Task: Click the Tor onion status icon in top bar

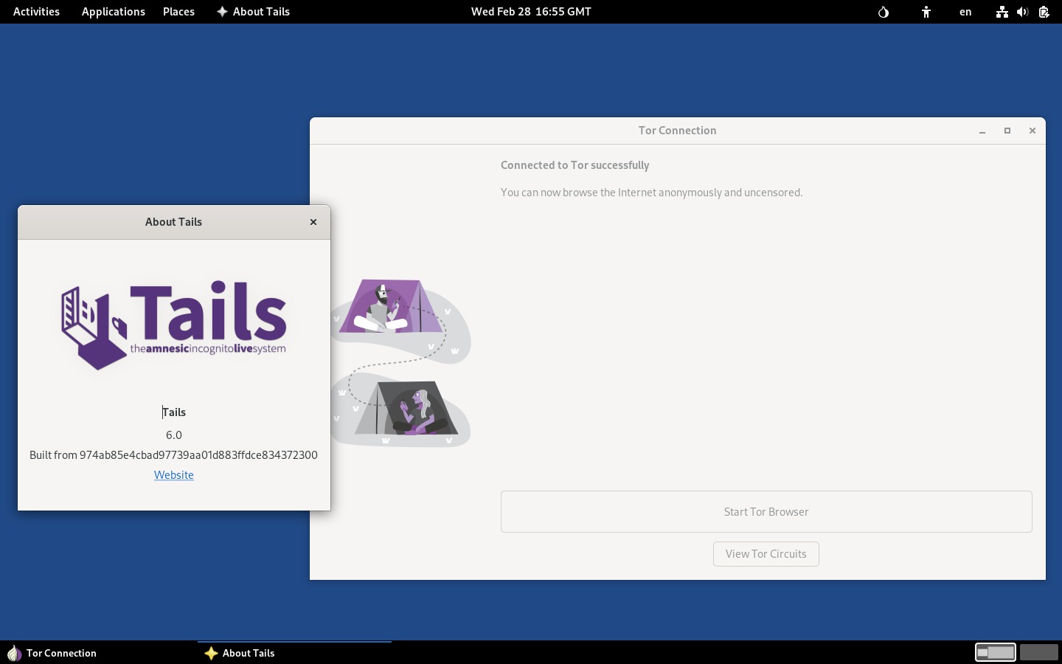Action: [884, 12]
